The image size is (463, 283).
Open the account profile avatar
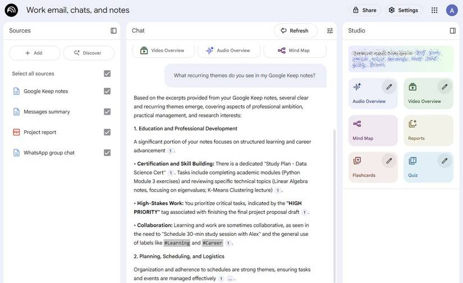click(x=452, y=10)
